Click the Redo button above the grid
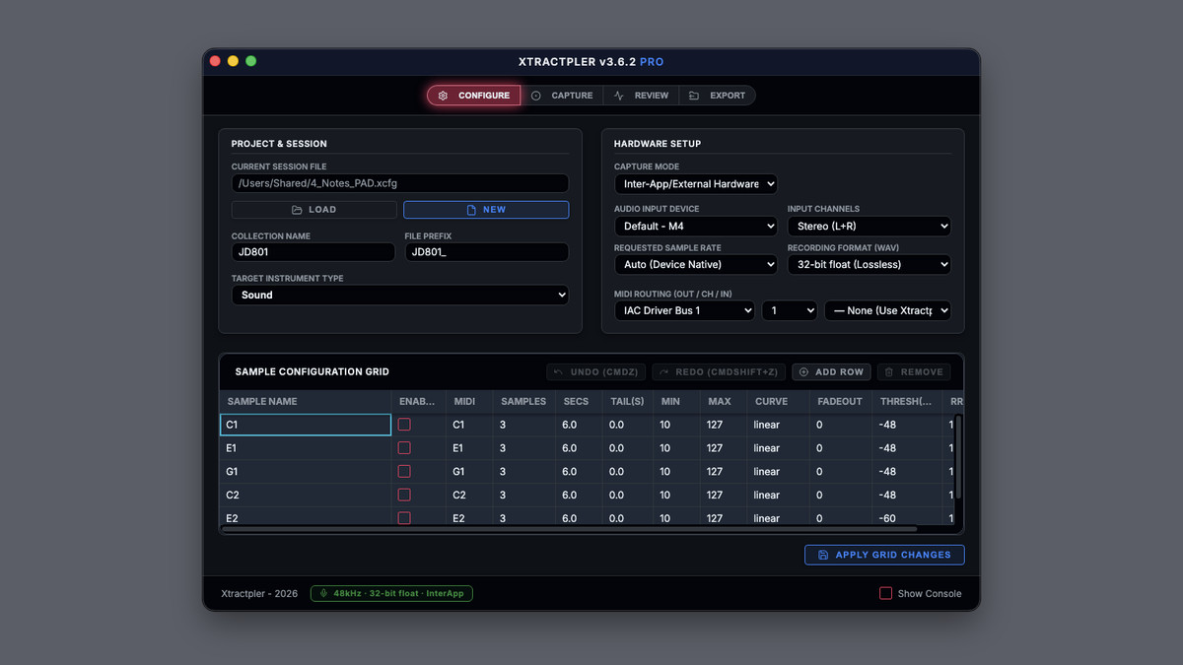The height and width of the screenshot is (665, 1183). pyautogui.click(x=718, y=371)
